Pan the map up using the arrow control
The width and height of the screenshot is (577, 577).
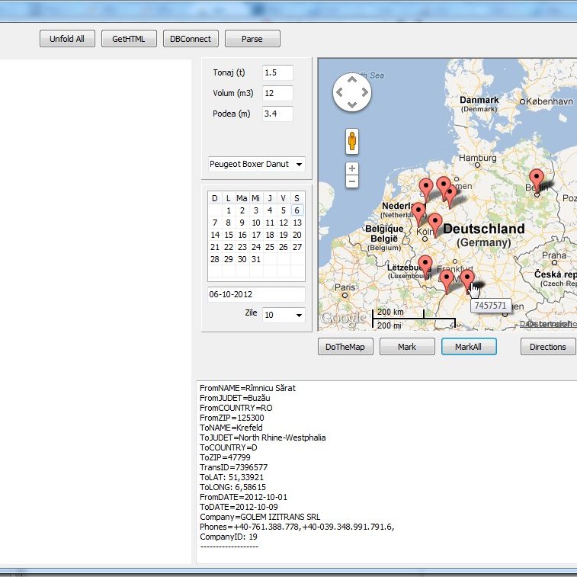pos(351,80)
